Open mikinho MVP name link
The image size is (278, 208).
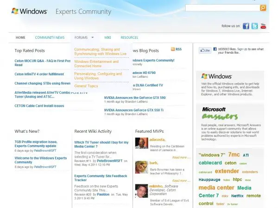pyautogui.click(x=156, y=186)
